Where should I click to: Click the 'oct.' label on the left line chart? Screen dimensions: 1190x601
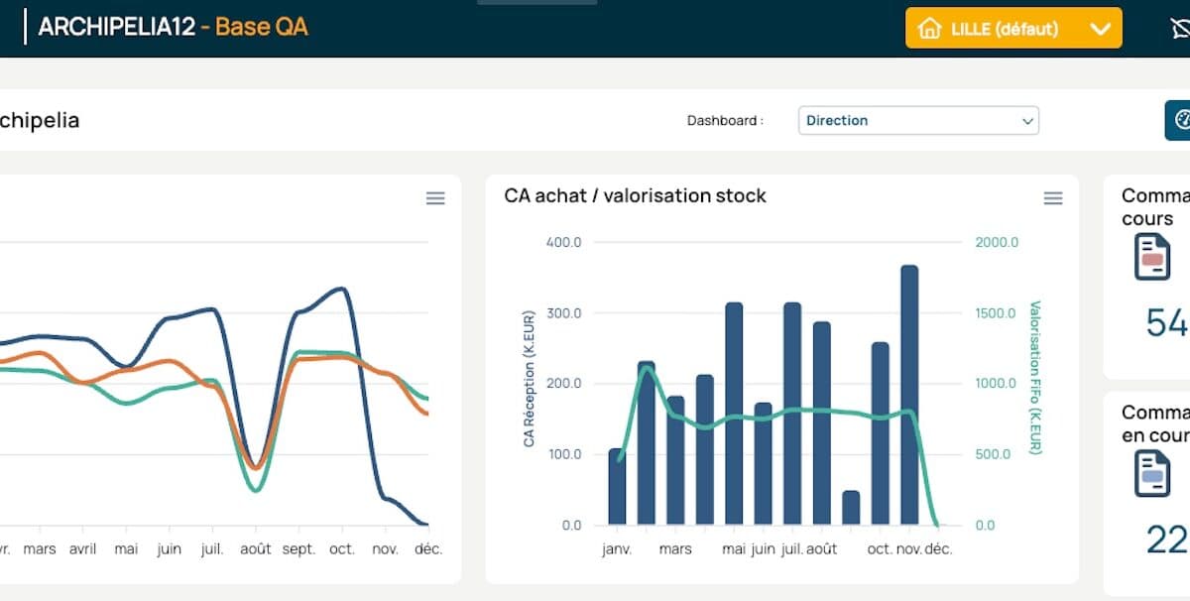(x=342, y=548)
